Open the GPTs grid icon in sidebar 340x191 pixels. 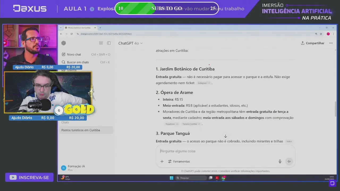point(101,43)
